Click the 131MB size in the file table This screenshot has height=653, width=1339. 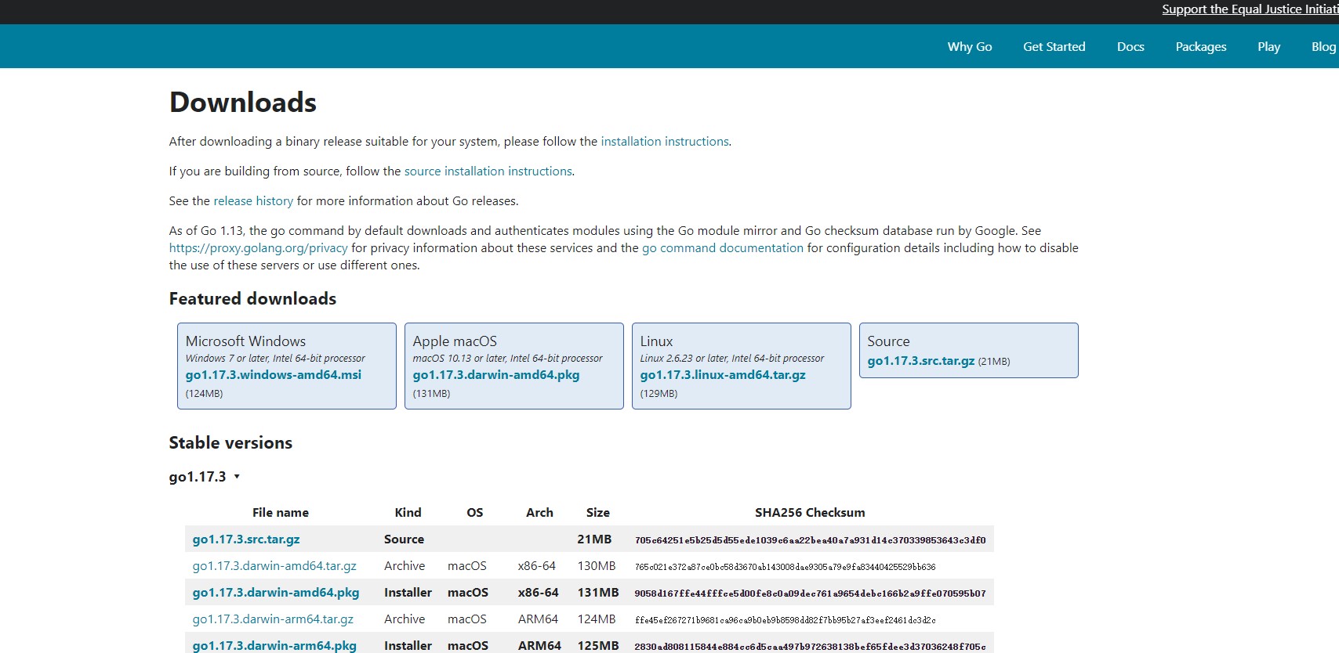[598, 593]
